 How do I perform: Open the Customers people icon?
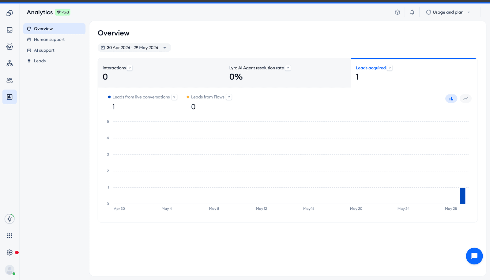9,80
